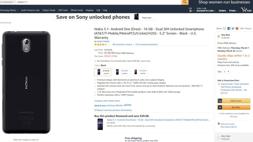Click the location pin beside Deliver to Scott
Viewport: 253px width, 142px height.
[218, 124]
